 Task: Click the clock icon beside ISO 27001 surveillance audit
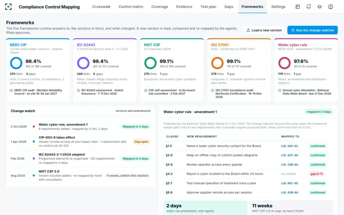[x=212, y=90]
